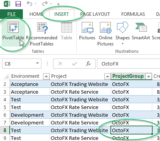Switch to the HOME ribbon tab
The width and height of the screenshot is (160, 141).
36,14
